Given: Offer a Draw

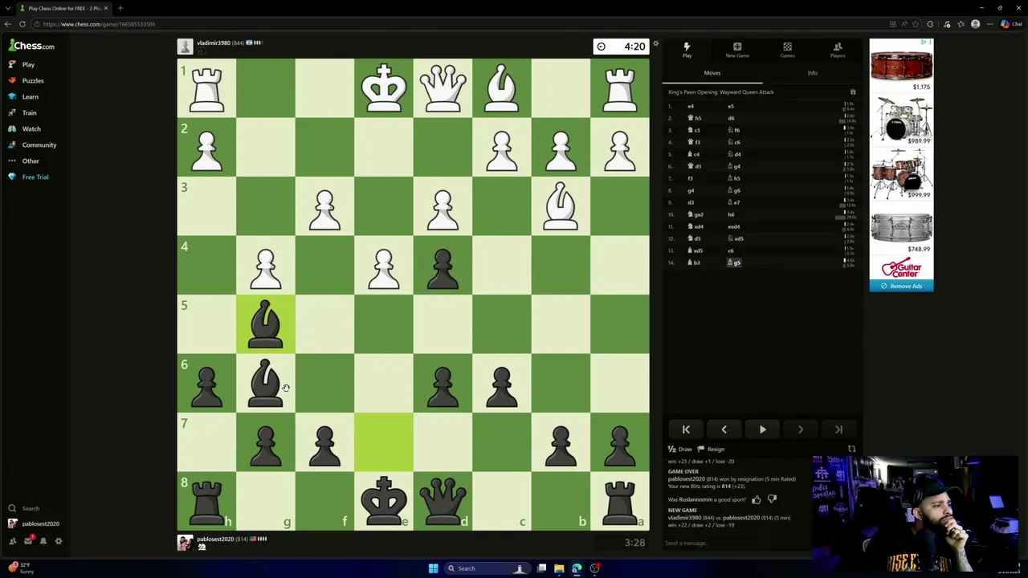Looking at the screenshot, I should pos(680,450).
